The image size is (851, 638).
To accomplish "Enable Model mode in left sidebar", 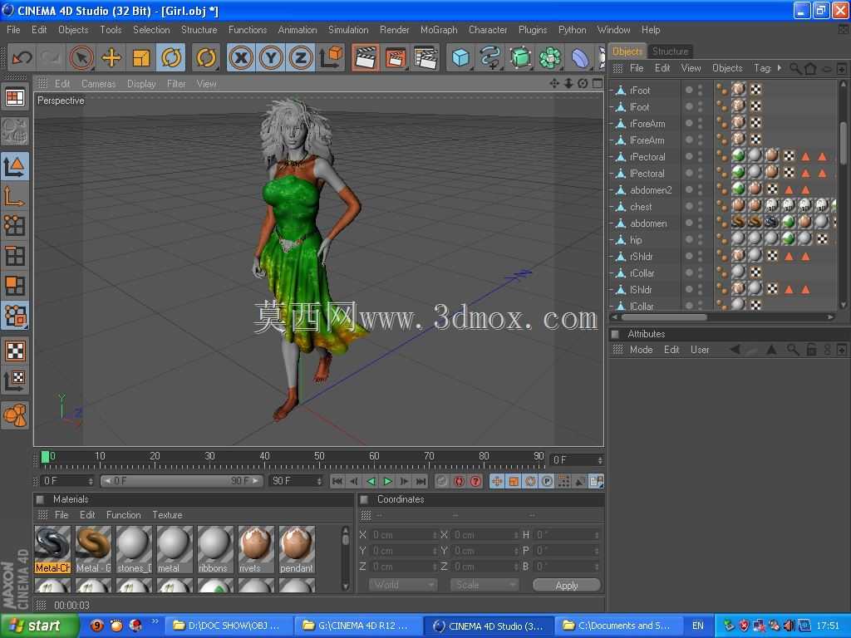I will (x=15, y=166).
